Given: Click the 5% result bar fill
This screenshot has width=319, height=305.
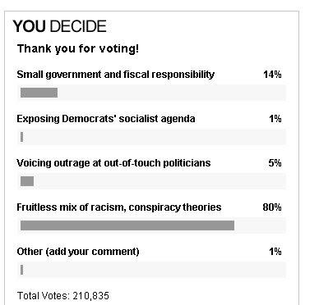Looking at the screenshot, I should point(27,181).
